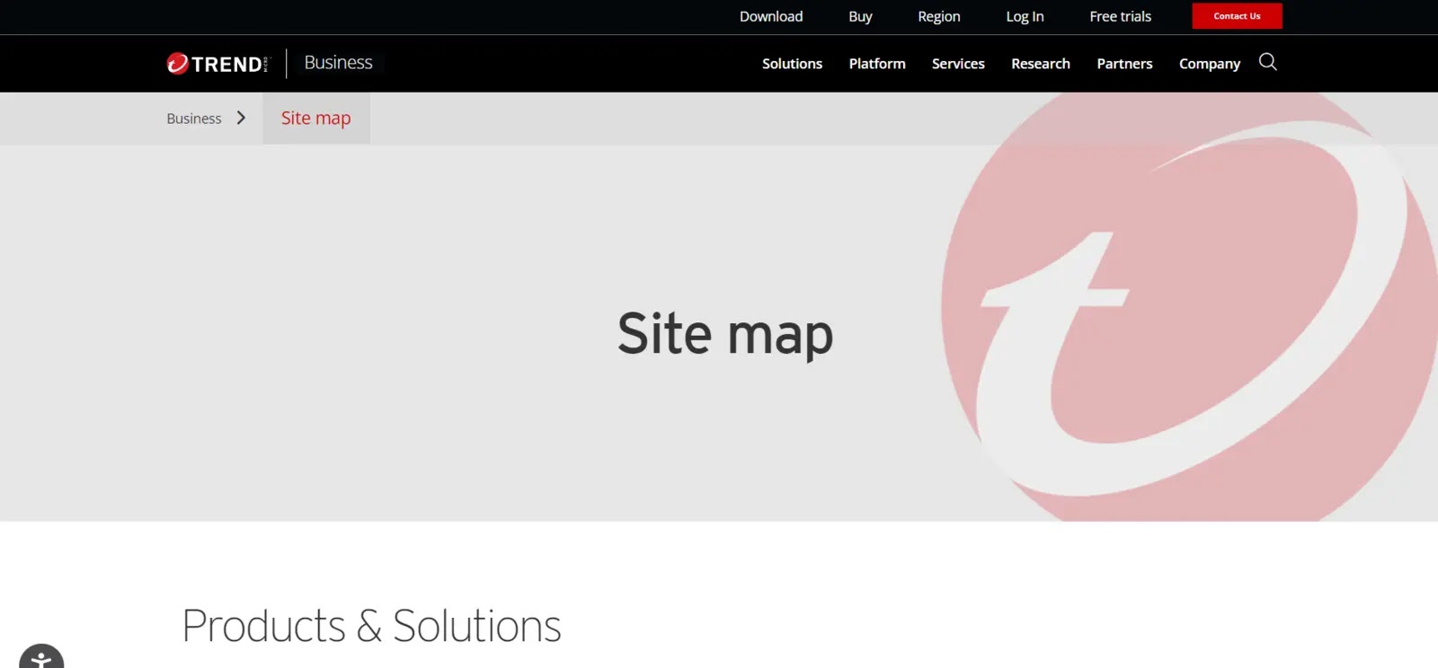Expand the Services navigation menu
The image size is (1438, 668).
[x=958, y=64]
